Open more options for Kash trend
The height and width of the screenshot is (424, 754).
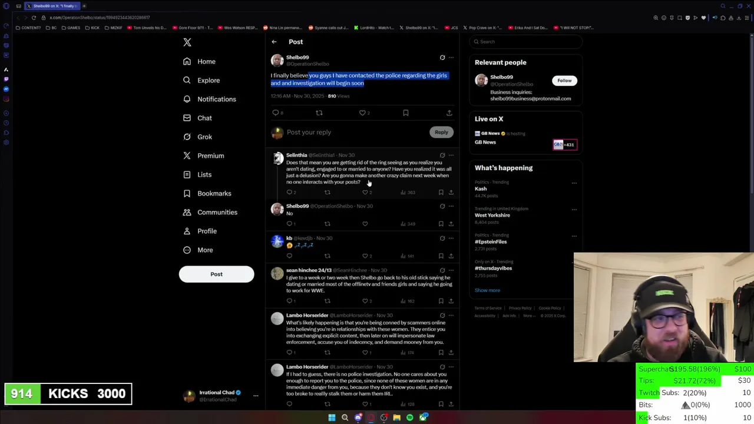pos(574,183)
